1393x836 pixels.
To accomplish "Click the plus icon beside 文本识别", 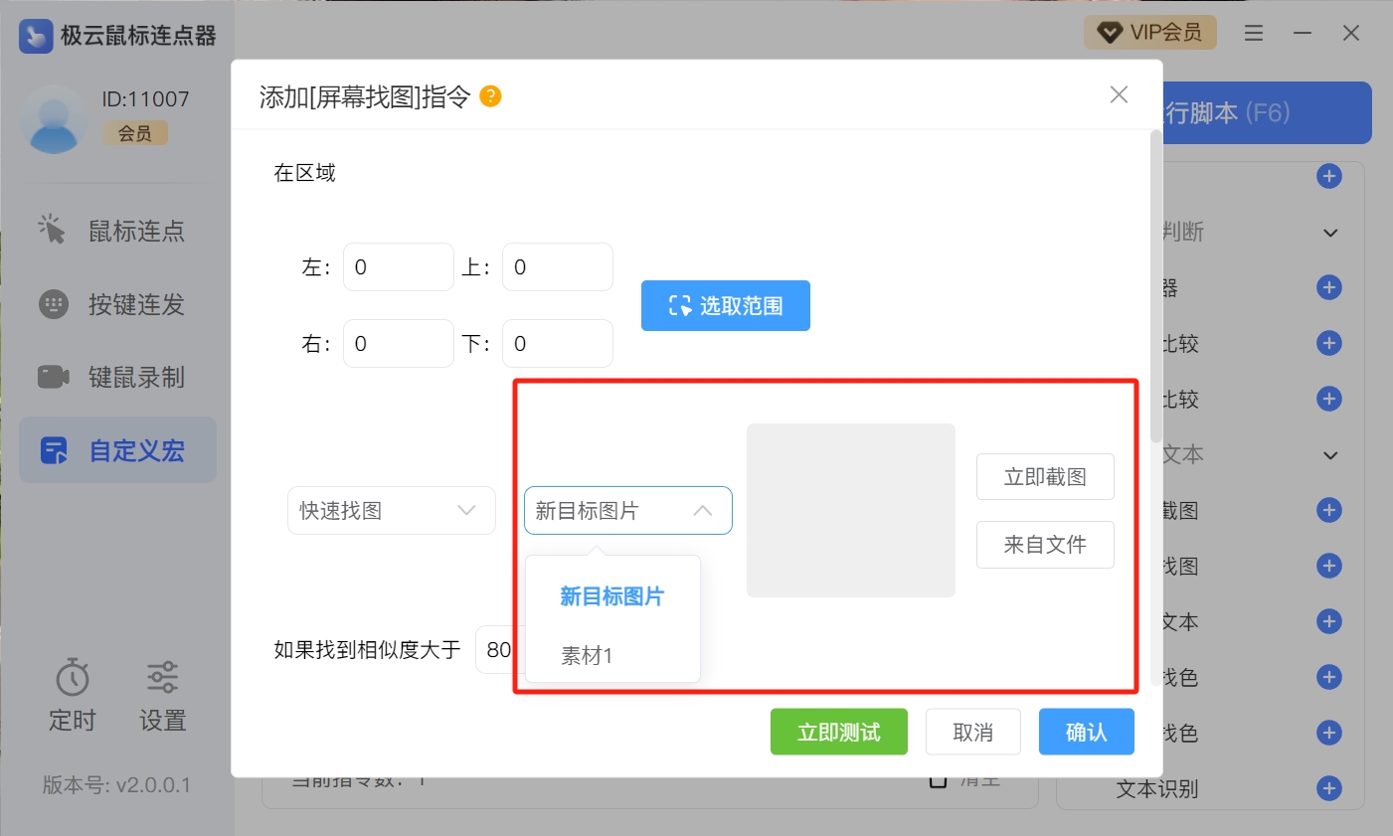I will coord(1328,788).
